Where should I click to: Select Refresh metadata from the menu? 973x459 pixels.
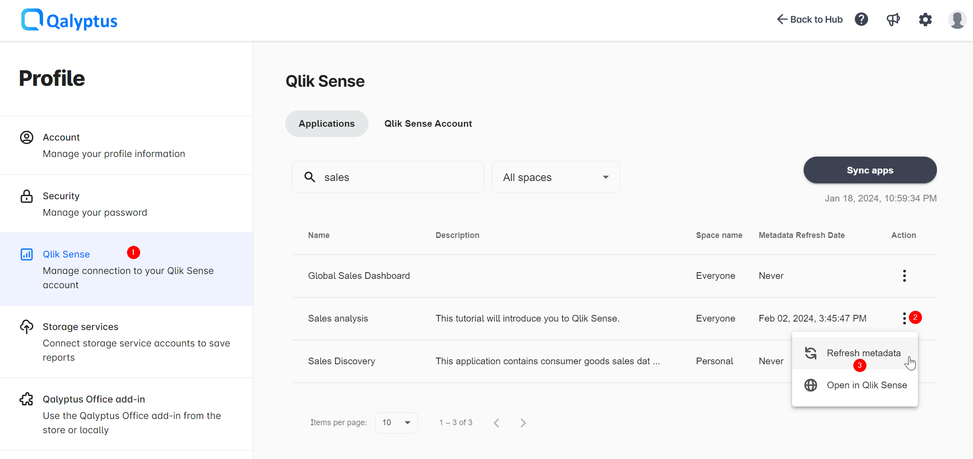pos(863,353)
